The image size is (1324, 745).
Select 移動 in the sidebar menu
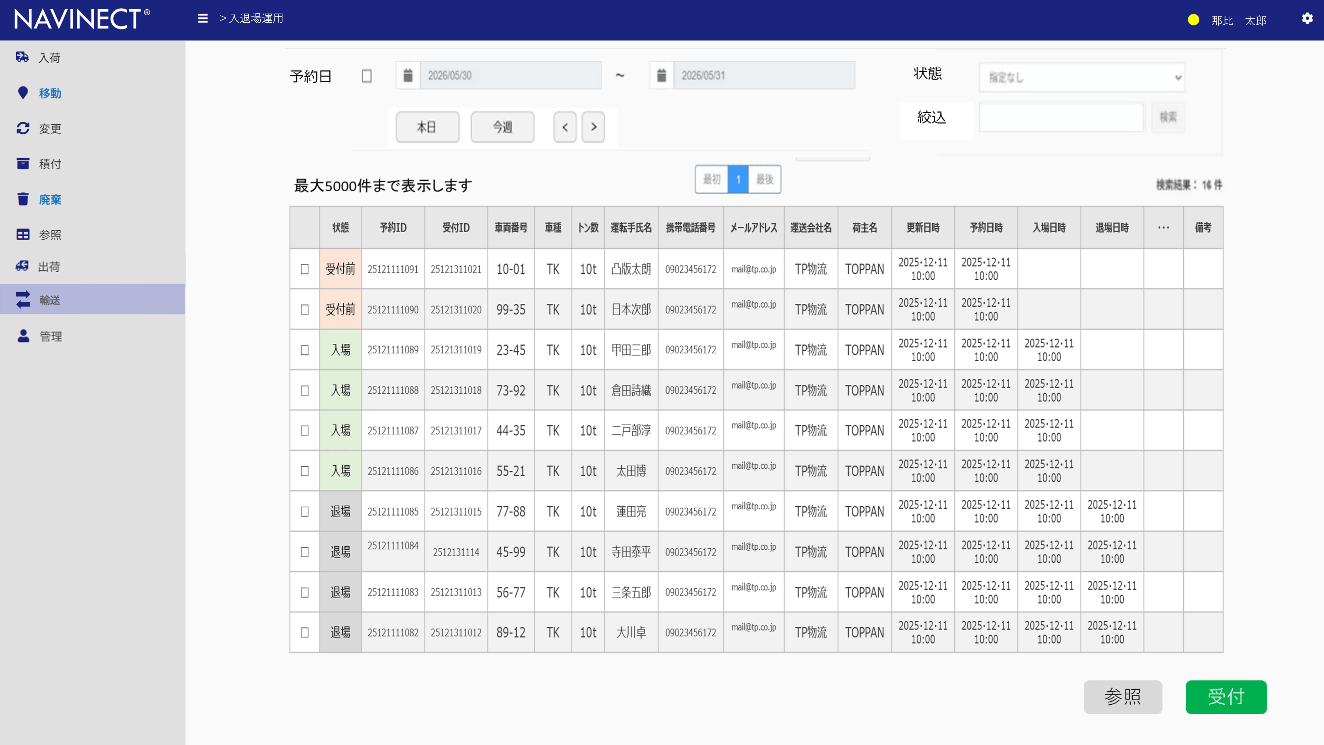click(x=50, y=93)
